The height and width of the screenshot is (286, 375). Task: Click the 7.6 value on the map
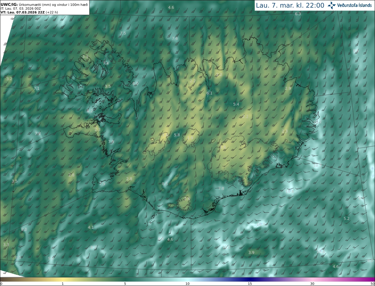pyautogui.click(x=175, y=39)
